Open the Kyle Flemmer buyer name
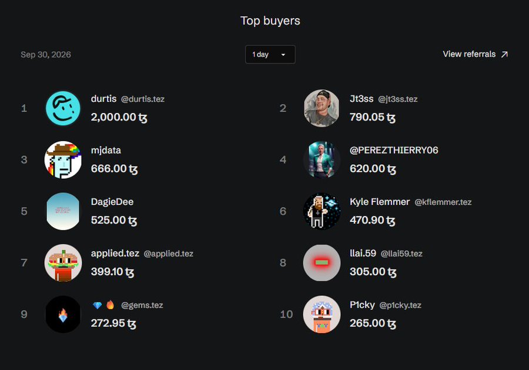This screenshot has width=529, height=370. click(x=380, y=202)
